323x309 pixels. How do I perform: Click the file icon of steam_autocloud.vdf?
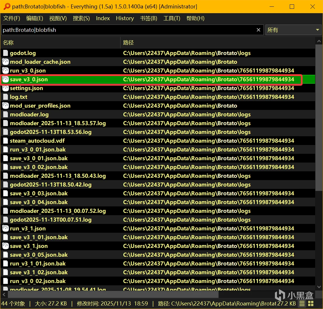[x=6, y=141]
